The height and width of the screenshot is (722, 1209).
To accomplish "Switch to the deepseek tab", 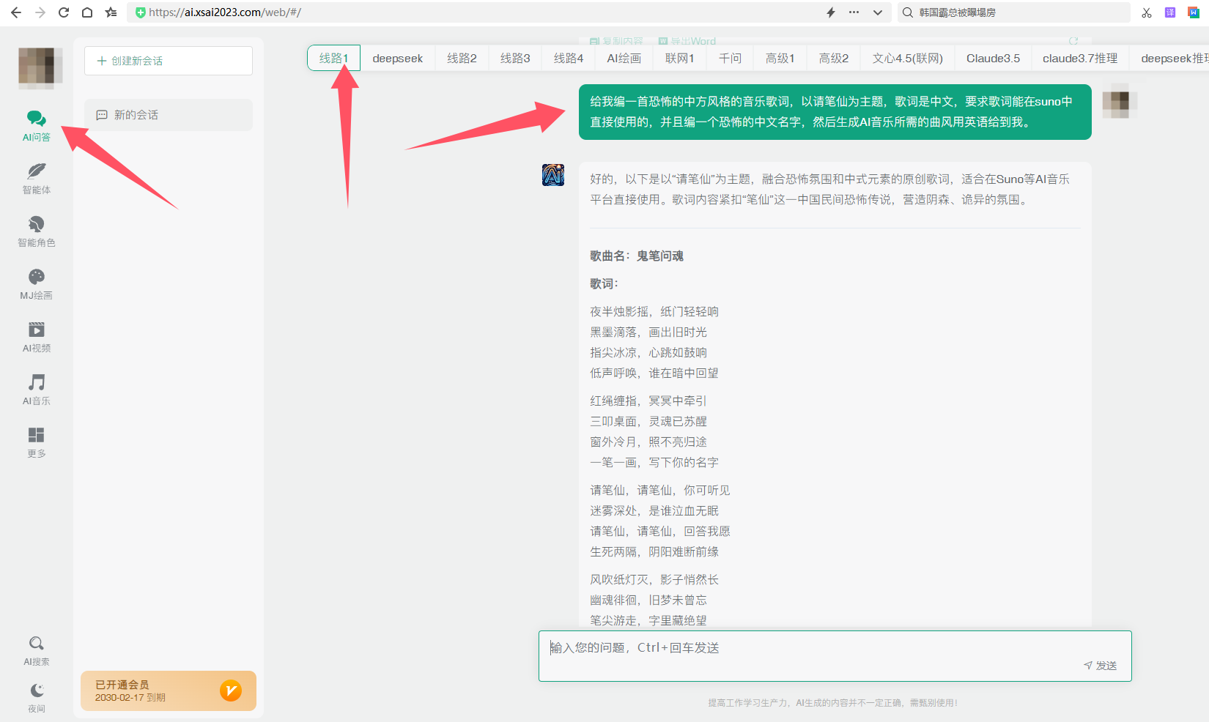I will pos(398,58).
